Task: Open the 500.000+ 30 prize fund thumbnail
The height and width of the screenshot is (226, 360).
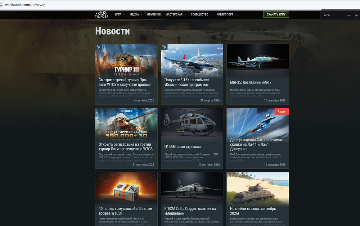Action: [x=126, y=125]
